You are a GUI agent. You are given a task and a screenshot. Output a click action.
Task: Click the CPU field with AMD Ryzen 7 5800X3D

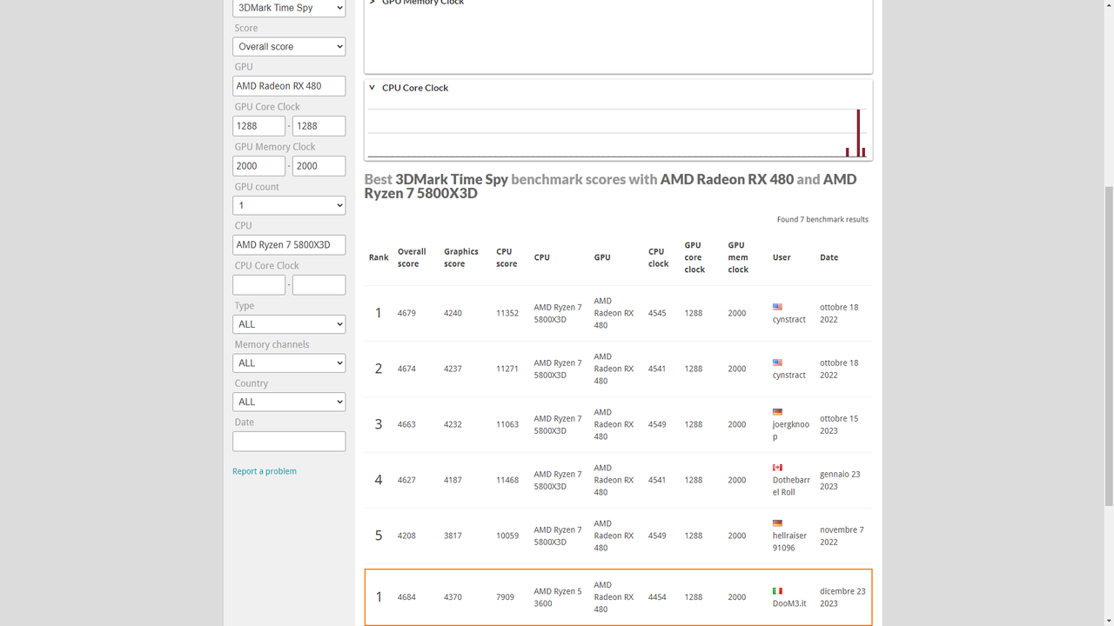coord(289,245)
